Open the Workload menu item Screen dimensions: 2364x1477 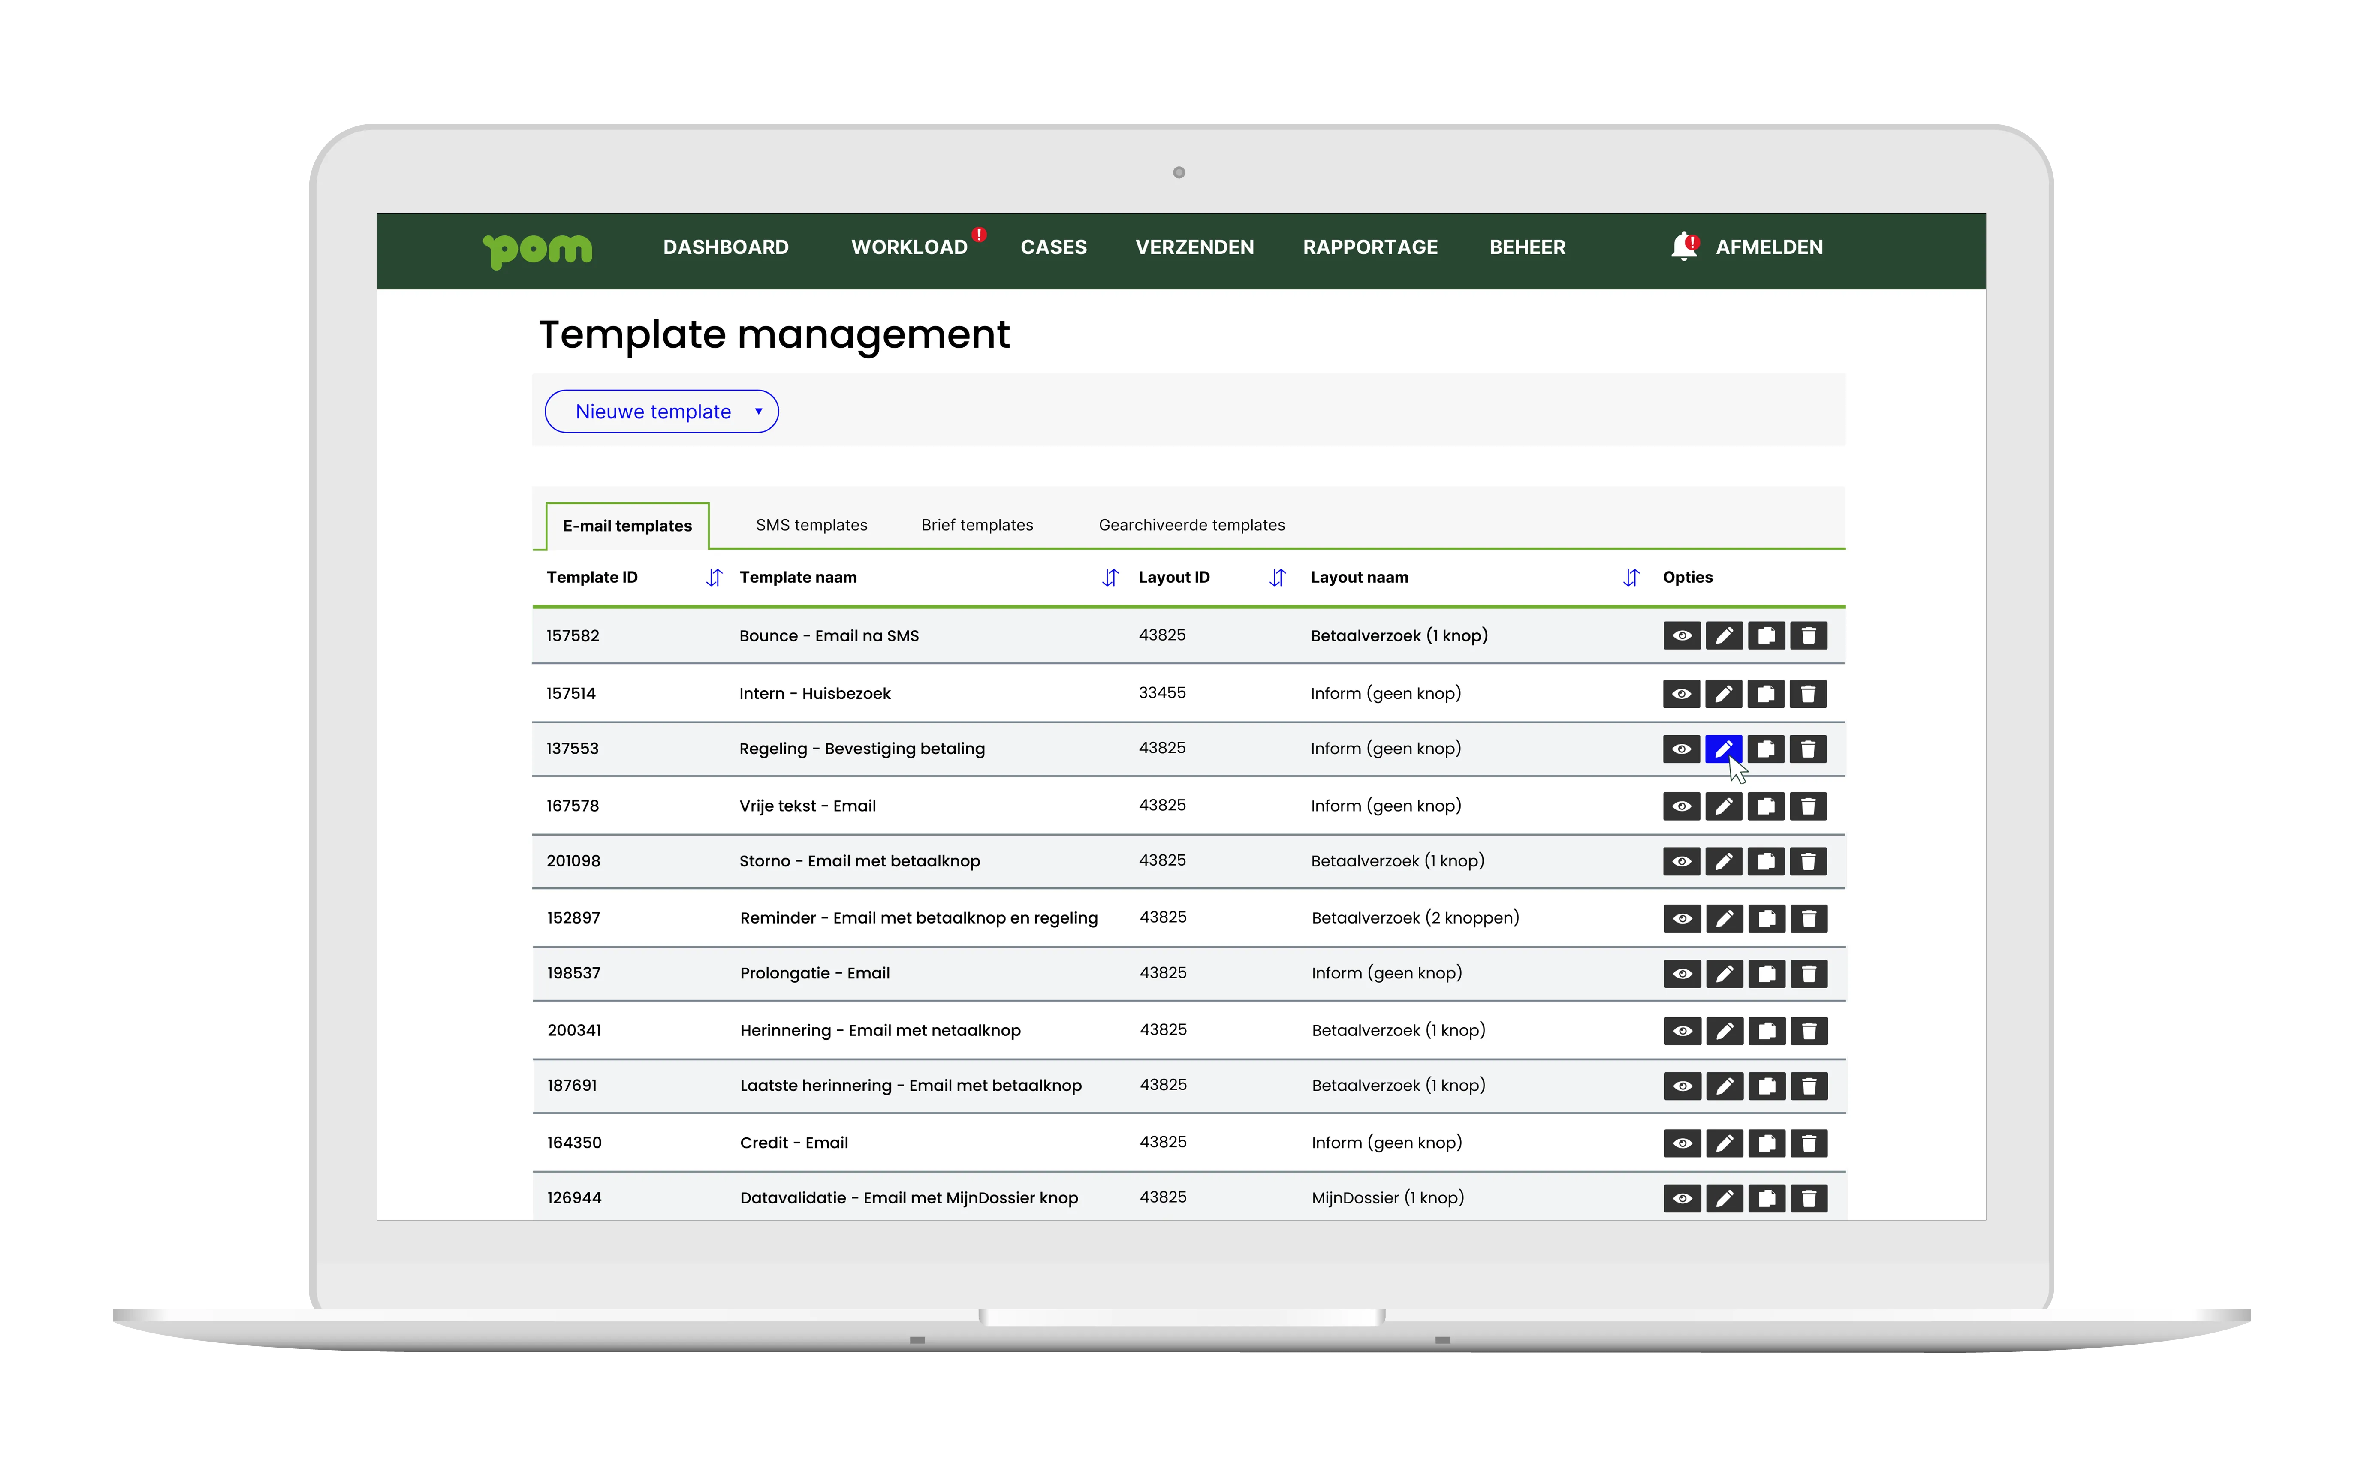click(x=910, y=247)
